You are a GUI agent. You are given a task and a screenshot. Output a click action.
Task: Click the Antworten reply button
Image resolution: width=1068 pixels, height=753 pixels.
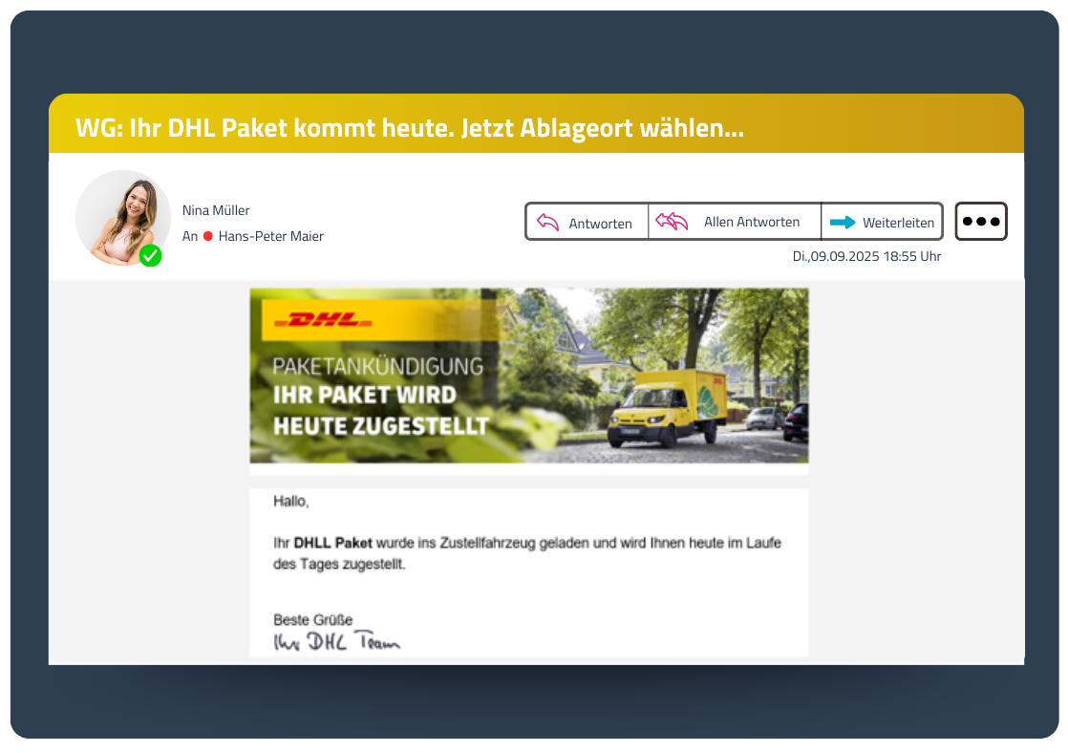coord(587,222)
